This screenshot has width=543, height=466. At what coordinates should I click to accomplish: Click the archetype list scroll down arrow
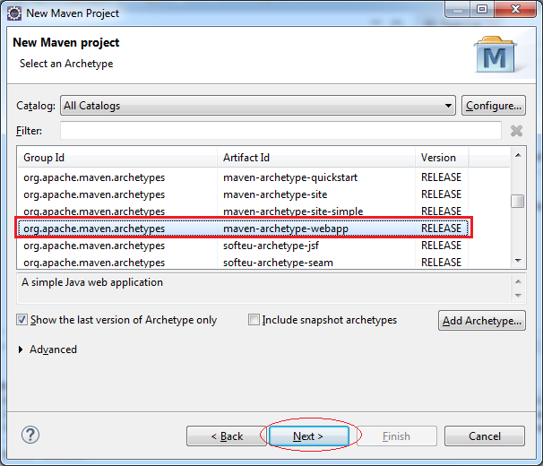pyautogui.click(x=518, y=261)
